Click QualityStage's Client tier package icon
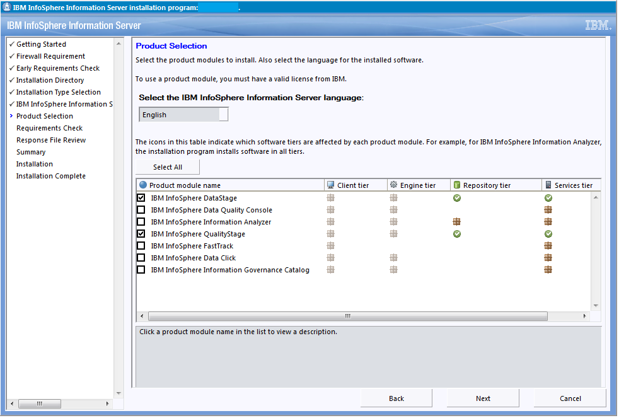This screenshot has height=418, width=619. tap(330, 234)
